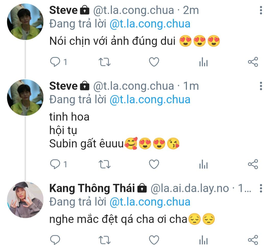Open more options for Kang Thông Thái's tweet
The height and width of the screenshot is (248, 264).
point(260,188)
